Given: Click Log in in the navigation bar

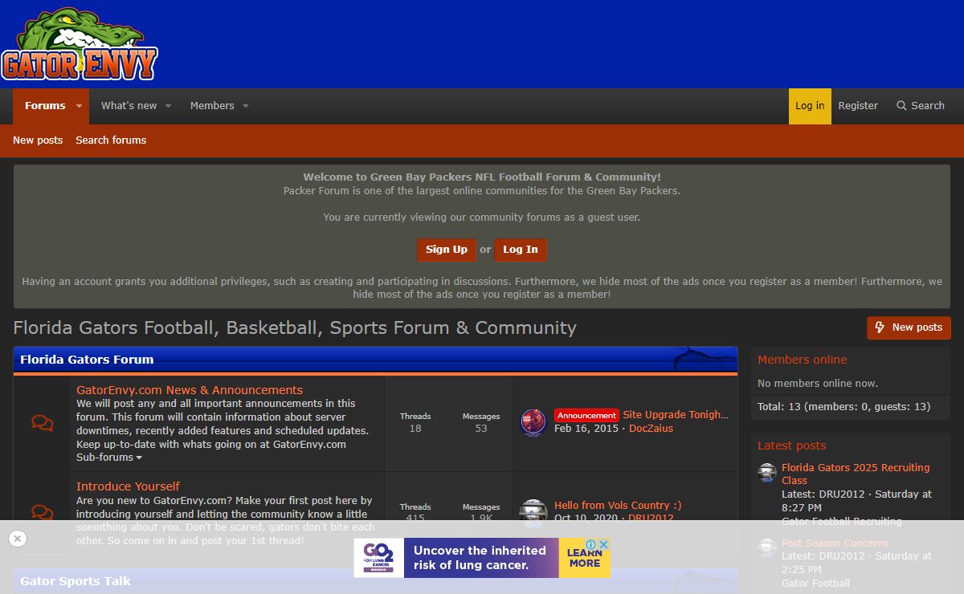Looking at the screenshot, I should [810, 106].
